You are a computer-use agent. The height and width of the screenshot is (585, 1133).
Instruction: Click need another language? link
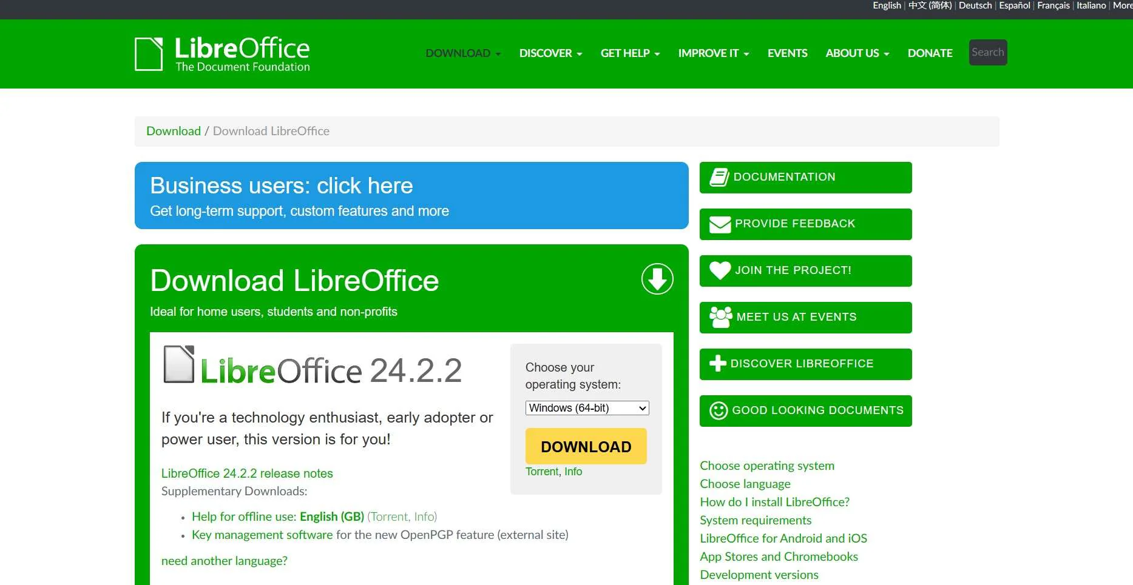click(225, 561)
